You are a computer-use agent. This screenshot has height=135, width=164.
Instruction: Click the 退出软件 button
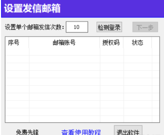click(128, 131)
